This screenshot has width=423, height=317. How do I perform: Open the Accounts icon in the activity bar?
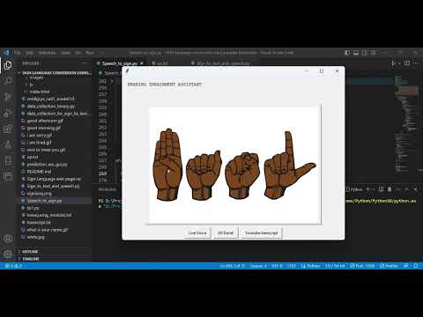8,238
